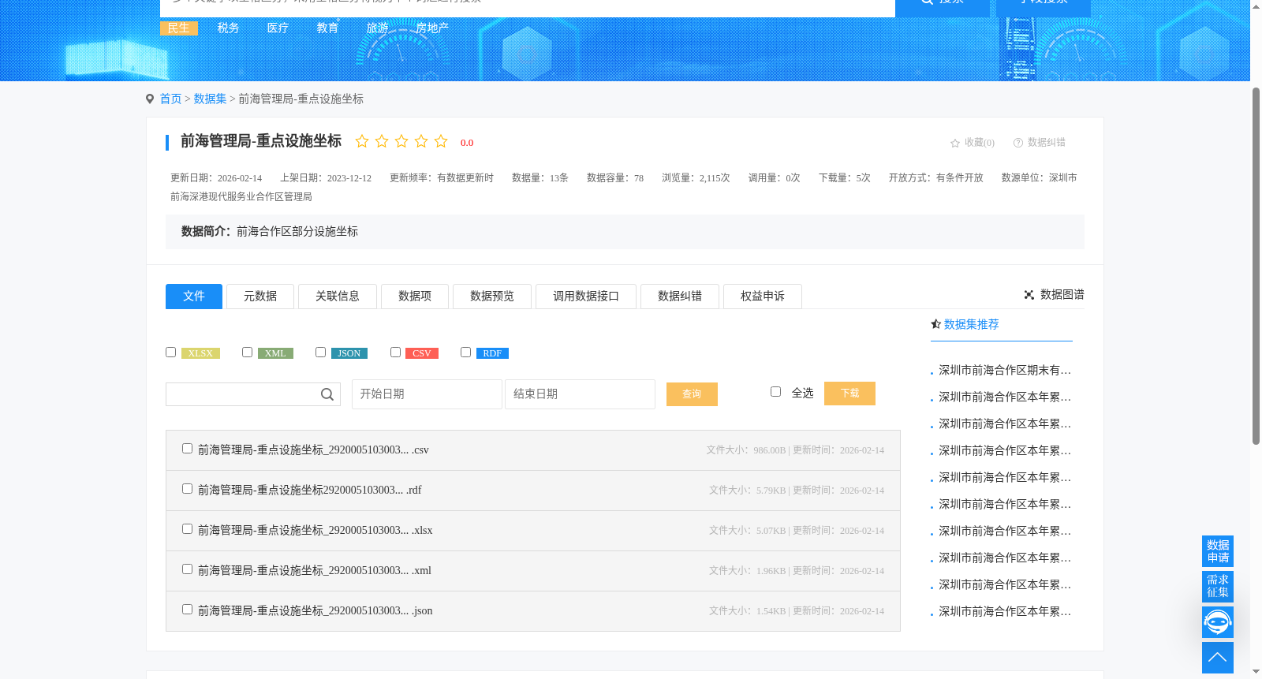Select the 医疗 category in the banner
1262x679 pixels.
point(278,28)
